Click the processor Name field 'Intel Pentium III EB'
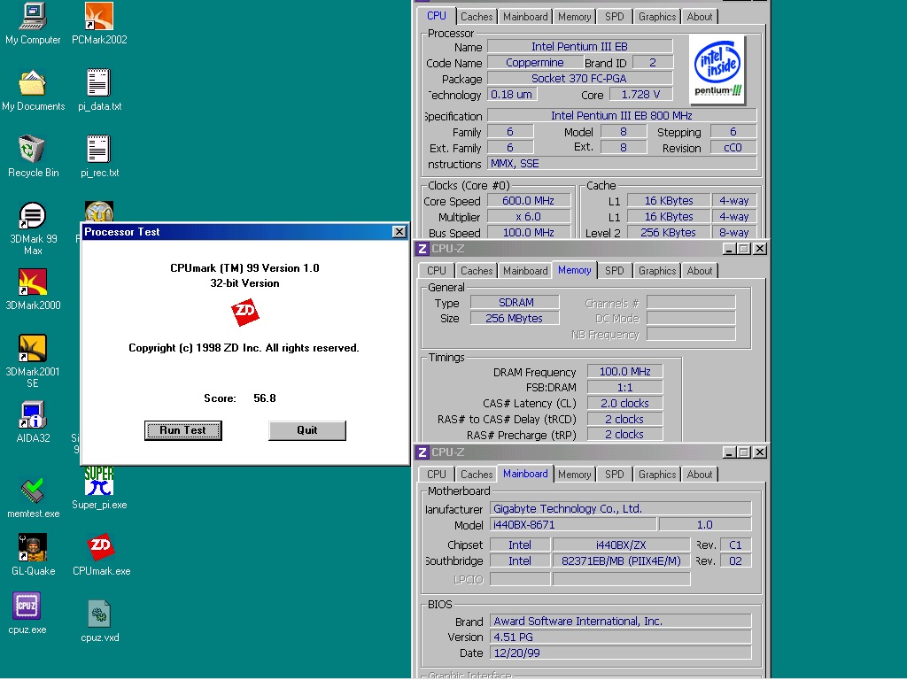Viewport: 907px width, 680px height. point(579,46)
